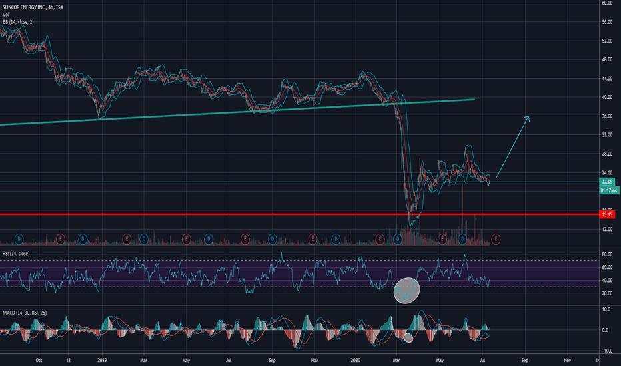Screen dimensions: 621x366
Task: Click the 2019 label on time axis
Action: coord(102,361)
